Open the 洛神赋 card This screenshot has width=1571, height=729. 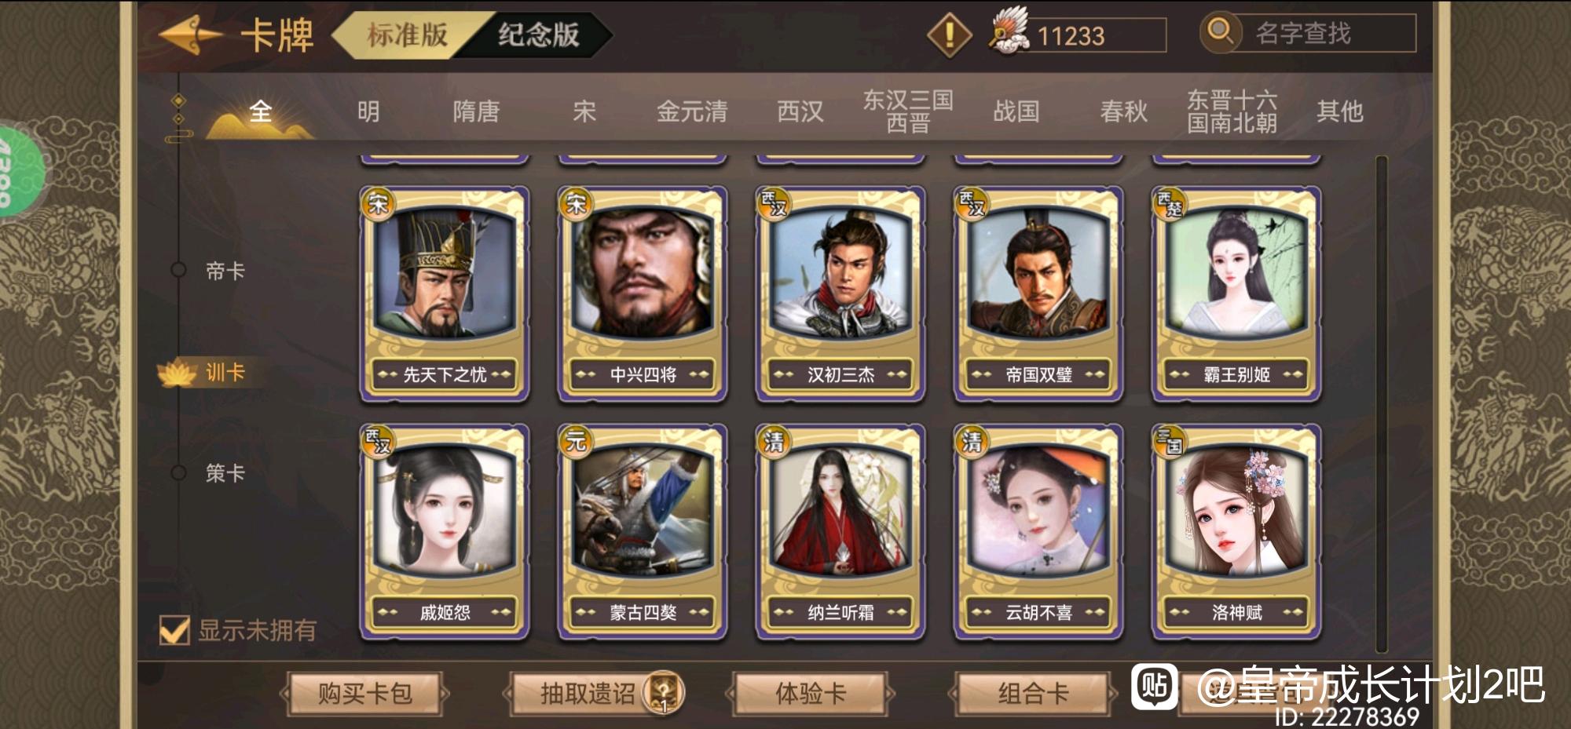1236,531
